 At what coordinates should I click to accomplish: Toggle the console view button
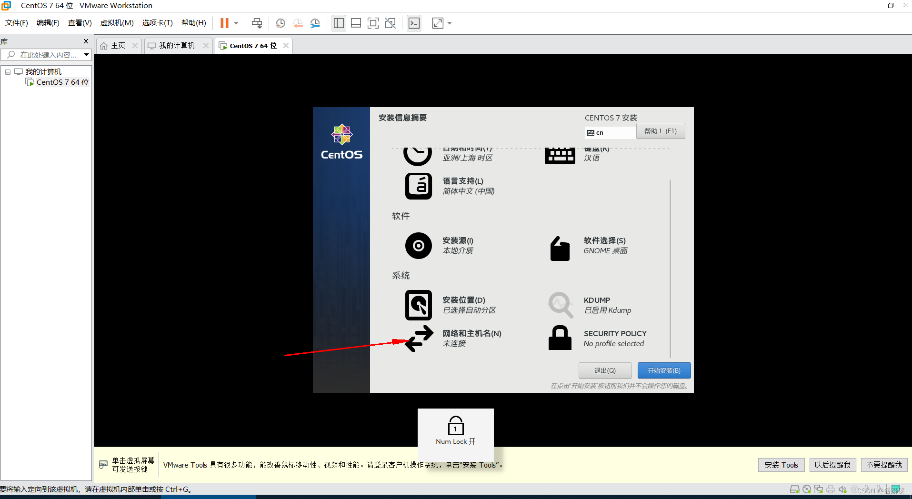click(414, 23)
